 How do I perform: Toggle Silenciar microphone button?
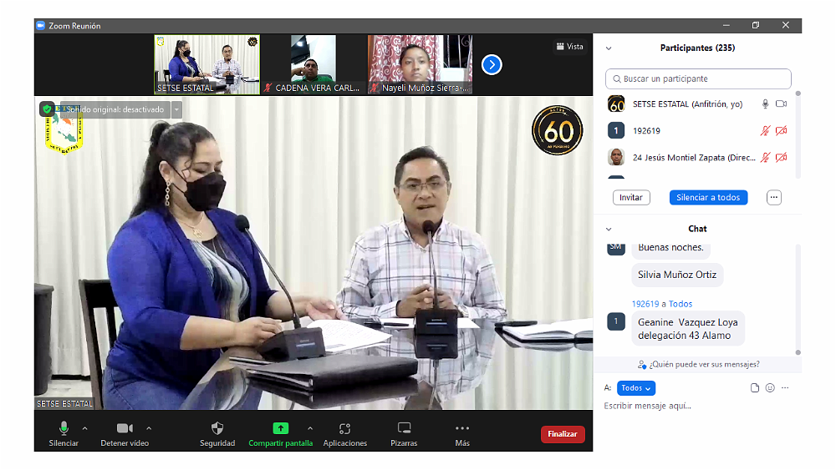(64, 428)
